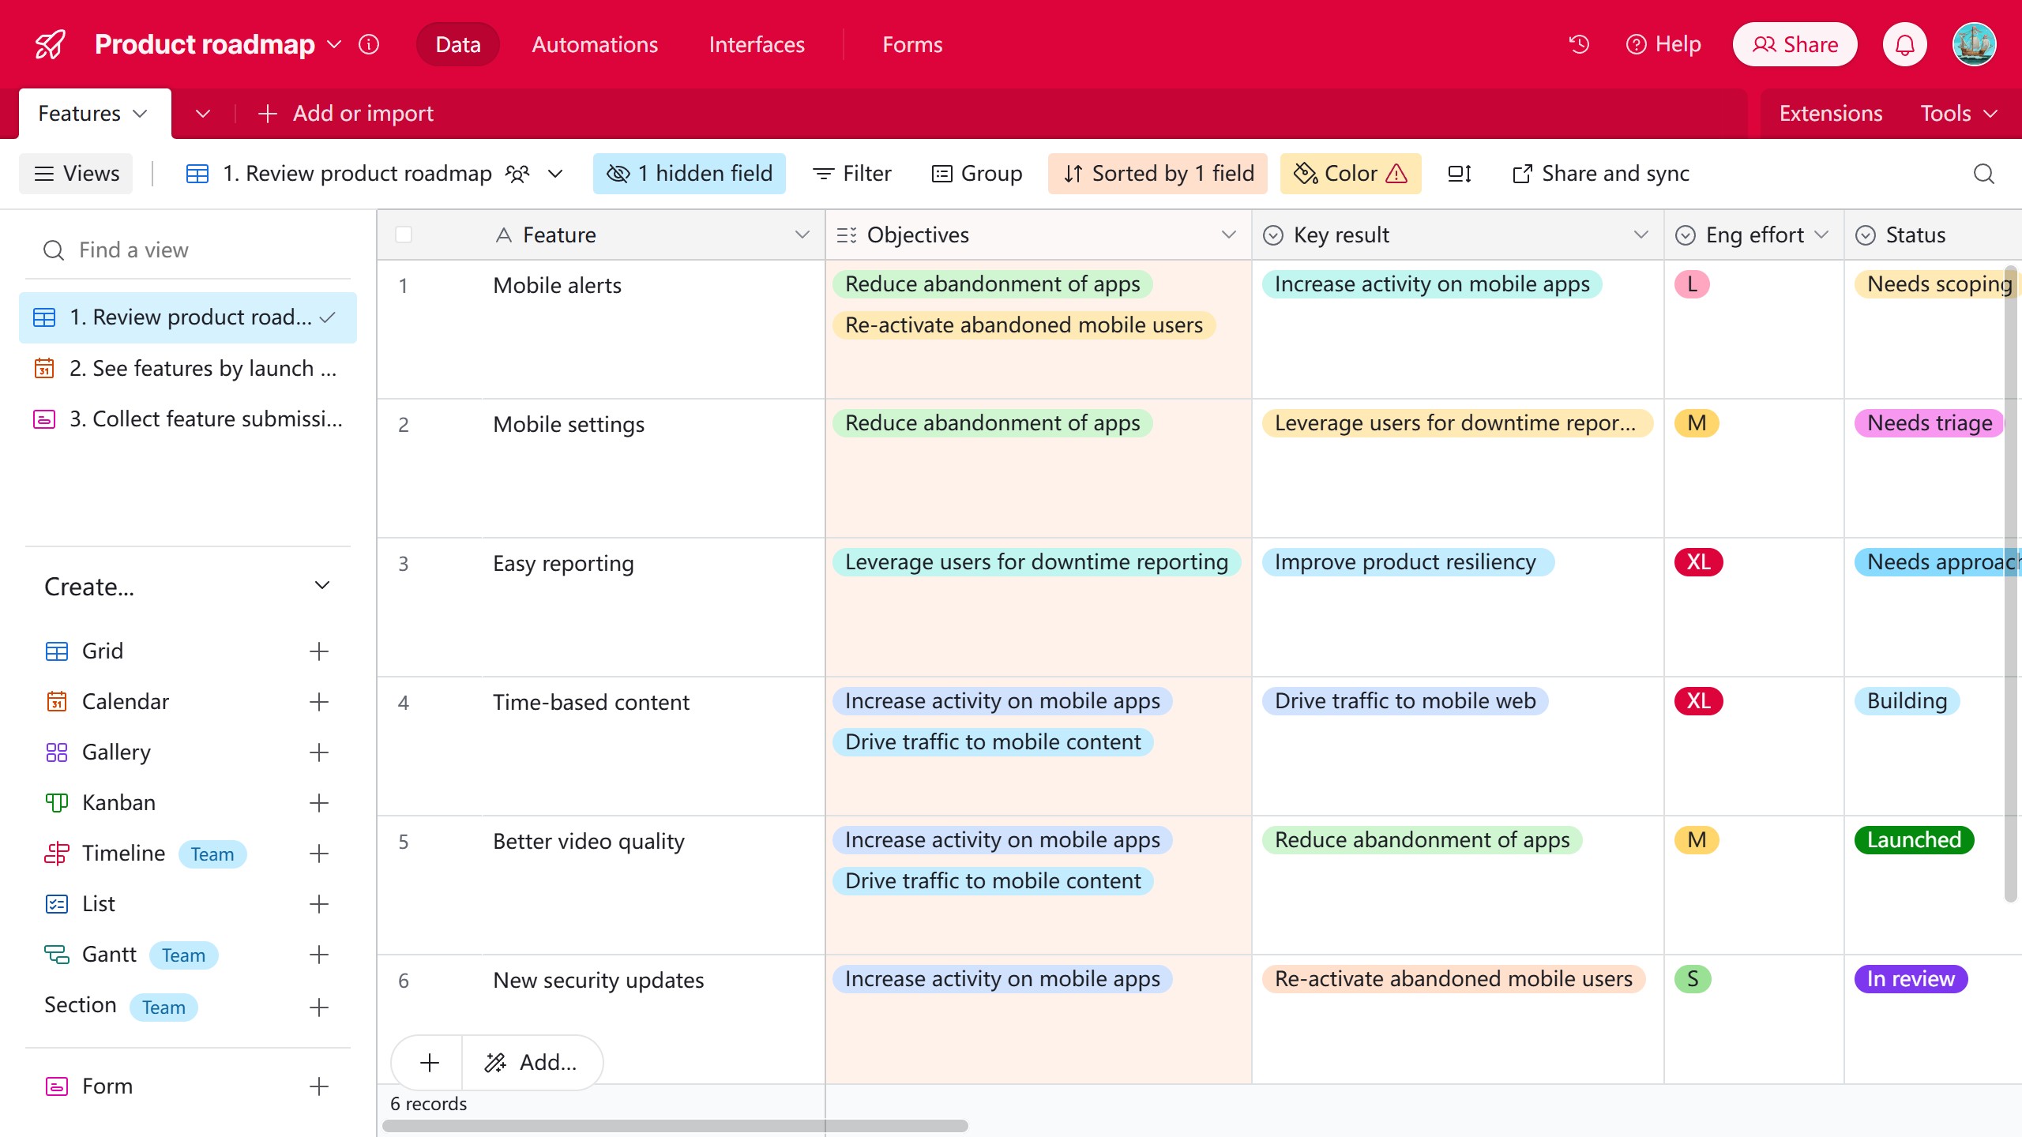This screenshot has width=2022, height=1137.
Task: Click Add or import
Action: pyautogui.click(x=346, y=114)
